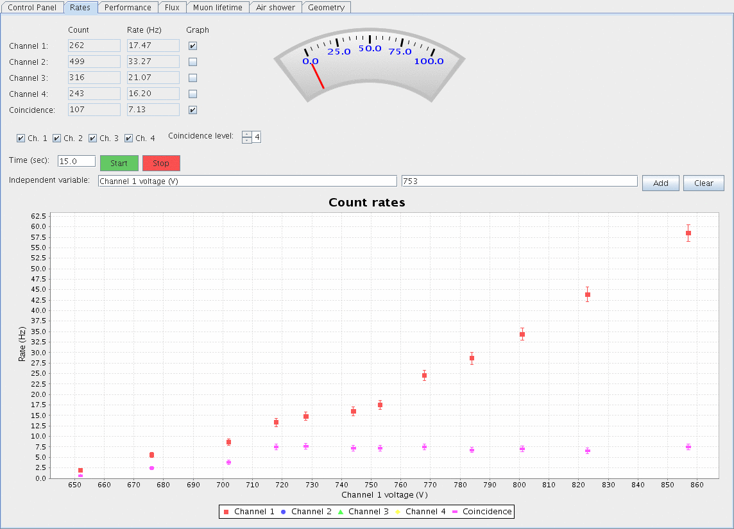Increase coincidence level with up arrow

coord(246,134)
